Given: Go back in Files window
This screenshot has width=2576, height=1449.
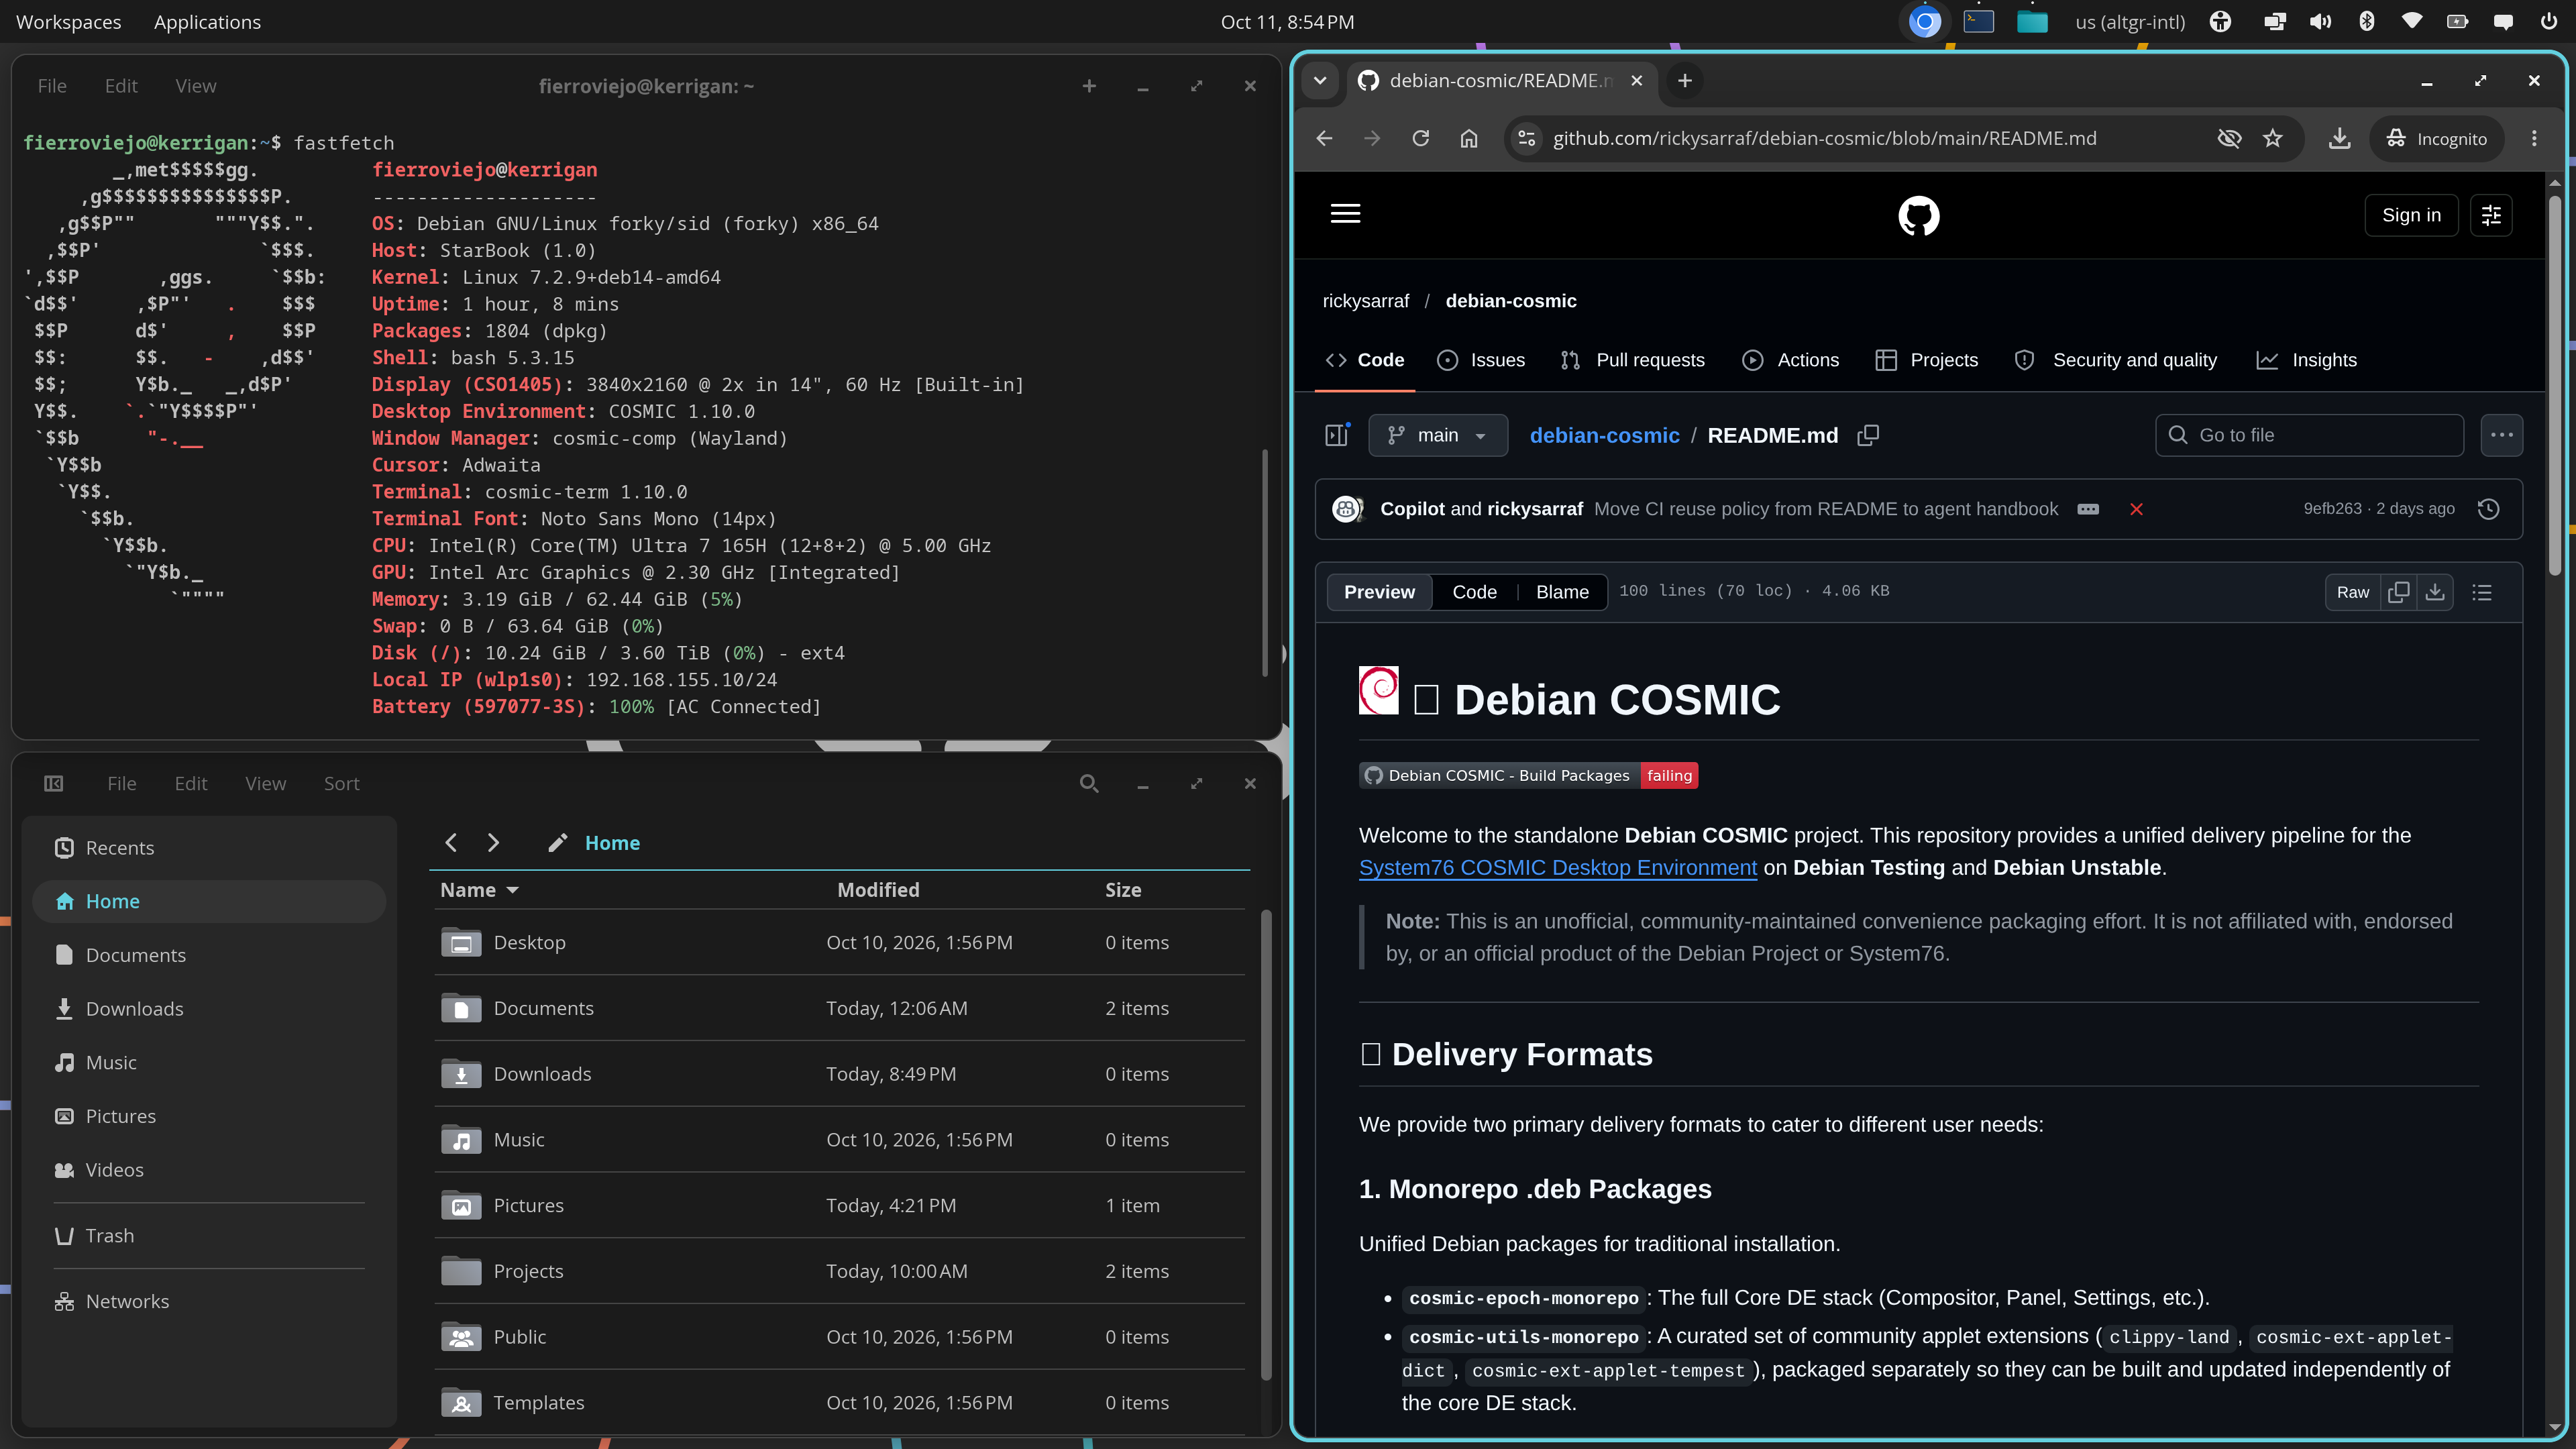Looking at the screenshot, I should 451,843.
